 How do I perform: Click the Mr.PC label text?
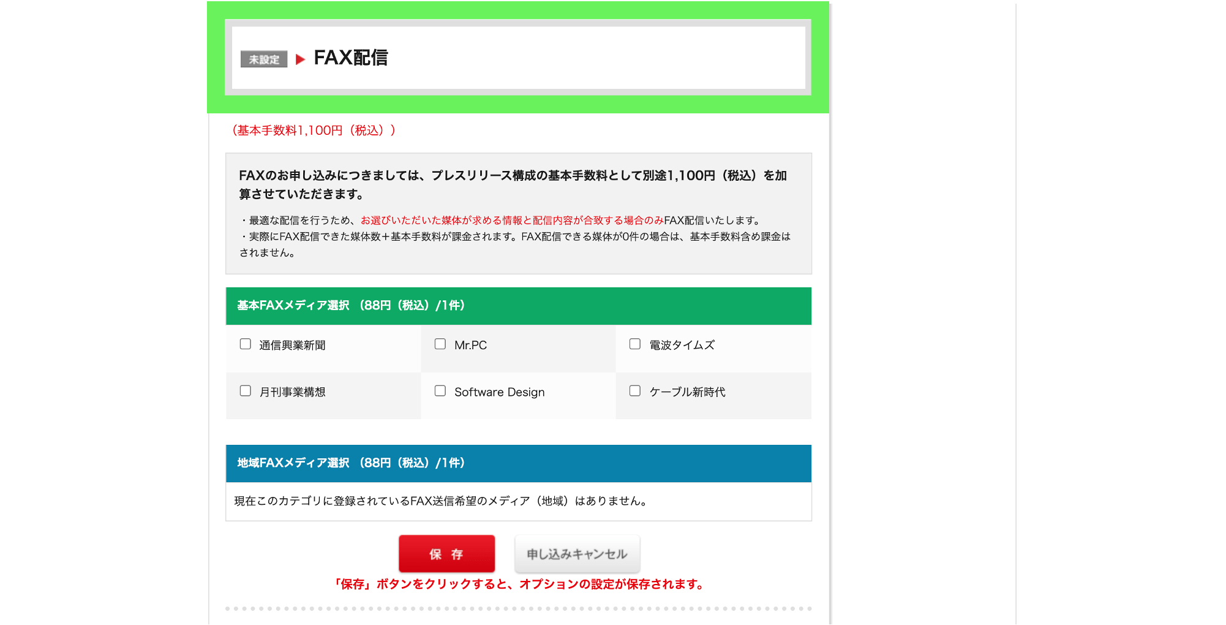pyautogui.click(x=470, y=346)
